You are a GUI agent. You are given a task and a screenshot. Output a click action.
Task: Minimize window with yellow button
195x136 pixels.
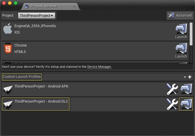click(x=10, y=3)
